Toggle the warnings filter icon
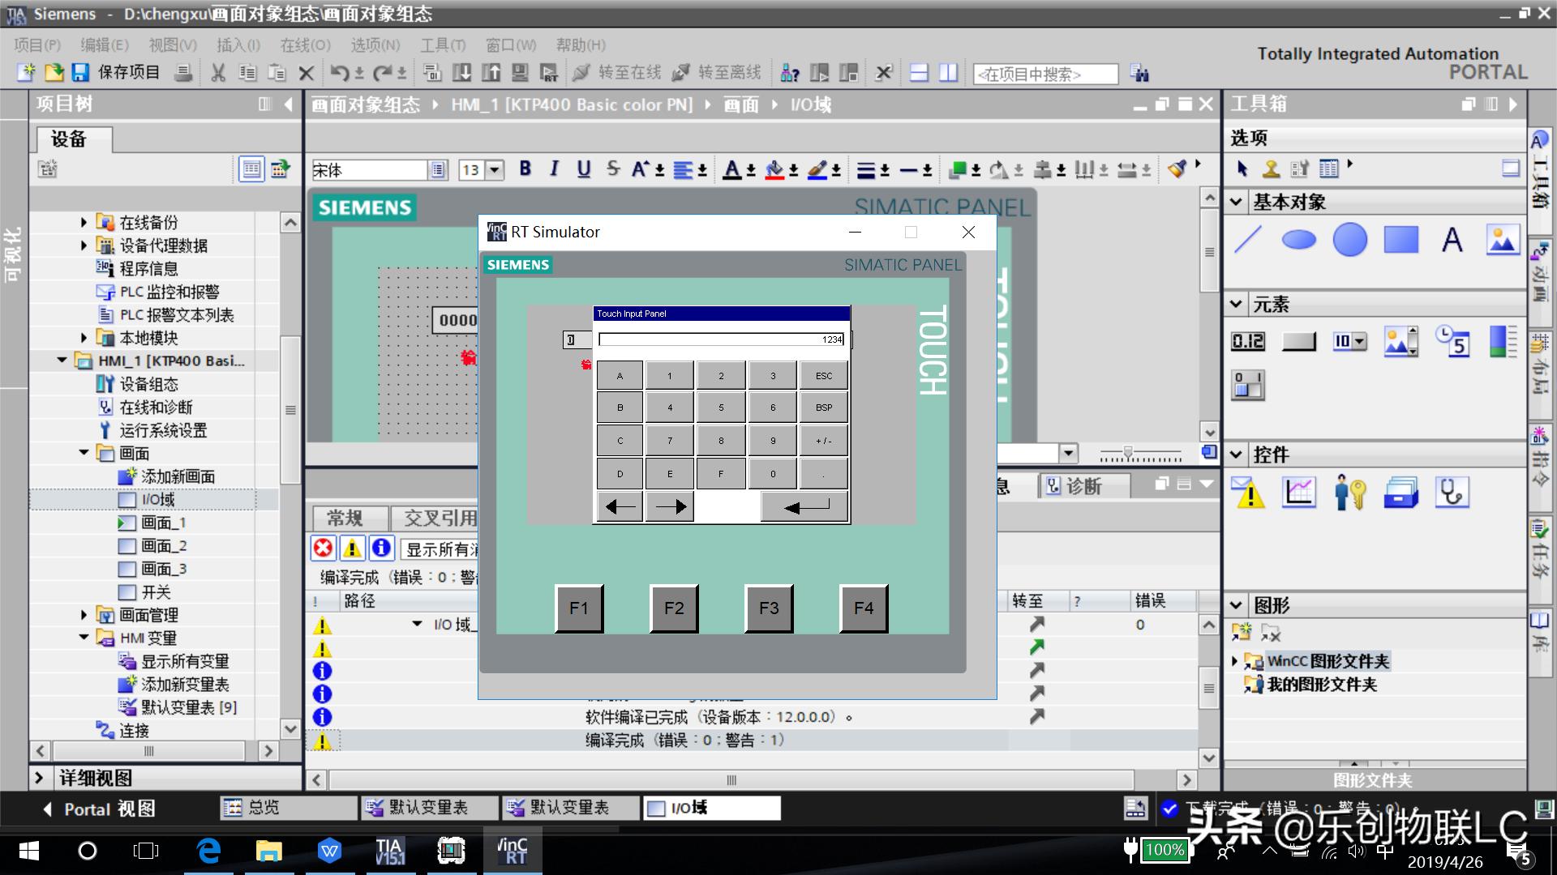Image resolution: width=1557 pixels, height=875 pixels. pyautogui.click(x=352, y=548)
